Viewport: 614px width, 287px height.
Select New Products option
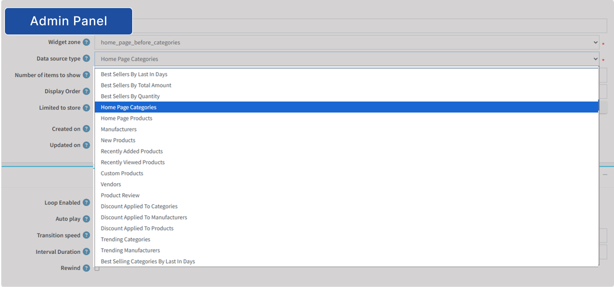click(346, 140)
